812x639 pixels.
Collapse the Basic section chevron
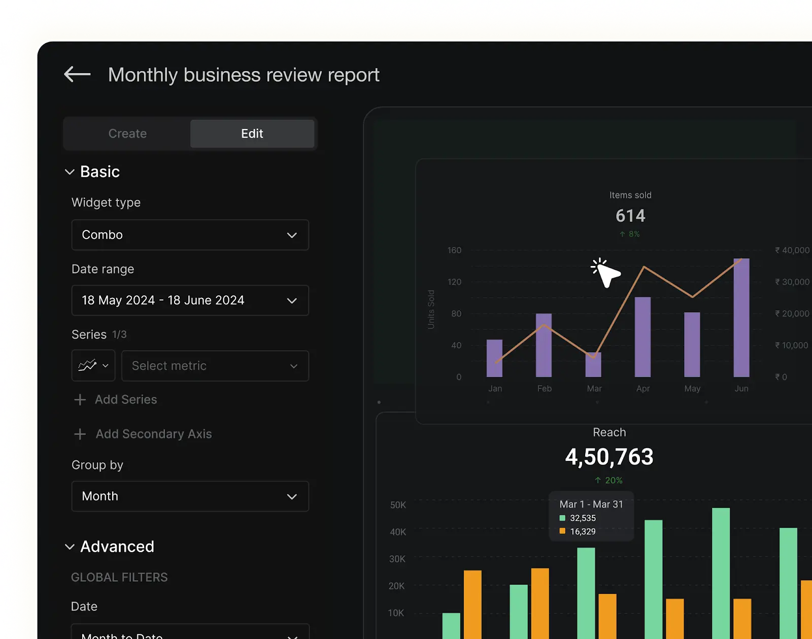point(70,172)
